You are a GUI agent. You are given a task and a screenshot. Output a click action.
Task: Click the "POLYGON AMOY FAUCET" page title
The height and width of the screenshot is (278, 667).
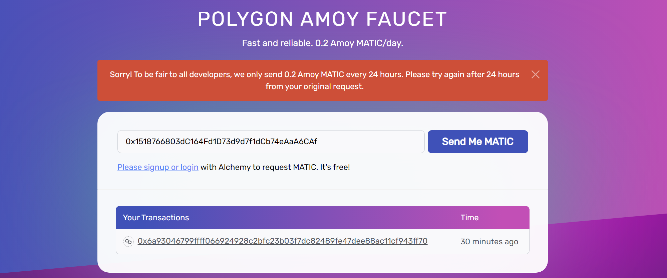322,19
